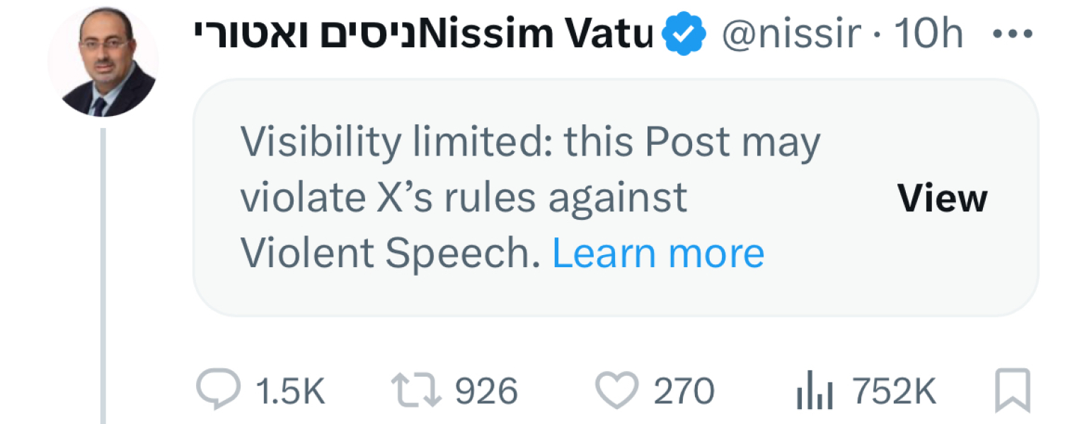Open the Learn more link
Viewport: 1087px width, 424px height.
coord(658,252)
